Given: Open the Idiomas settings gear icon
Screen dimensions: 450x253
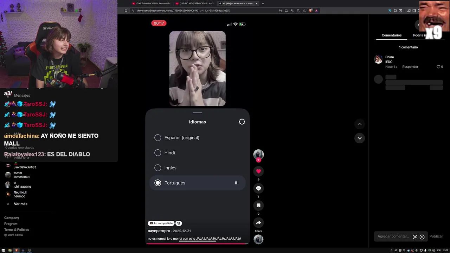Looking at the screenshot, I should (242, 122).
